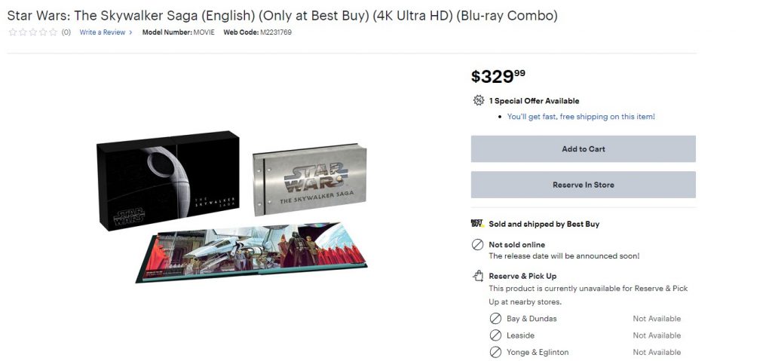This screenshot has height=361, width=772.
Task: Click the first rating star
Action: click(12, 32)
